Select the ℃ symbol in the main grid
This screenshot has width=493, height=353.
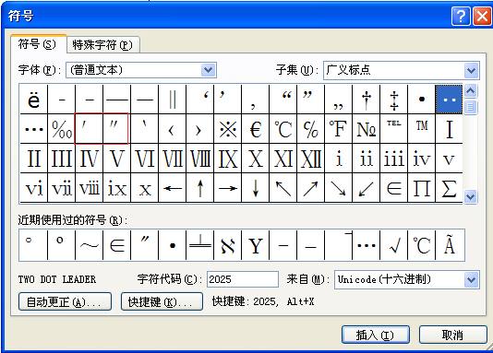283,129
